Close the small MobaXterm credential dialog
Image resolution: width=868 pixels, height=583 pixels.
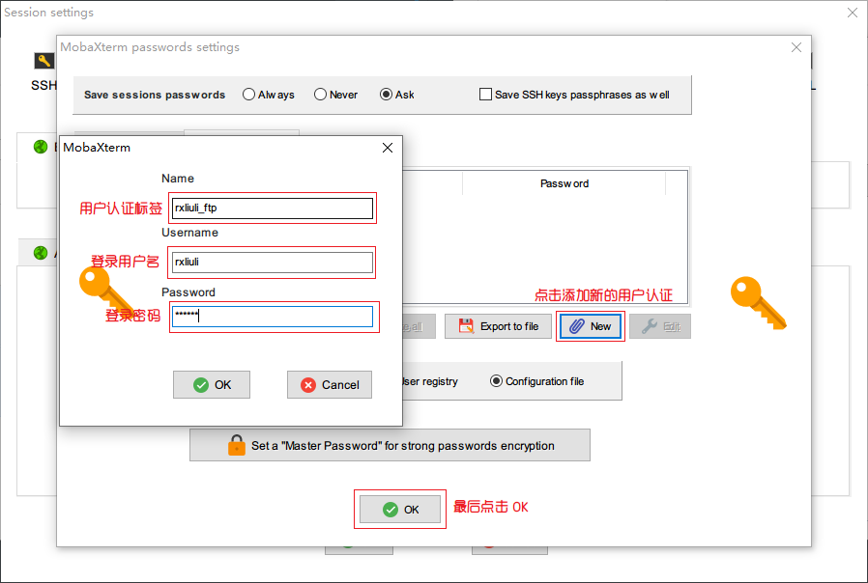[x=388, y=148]
